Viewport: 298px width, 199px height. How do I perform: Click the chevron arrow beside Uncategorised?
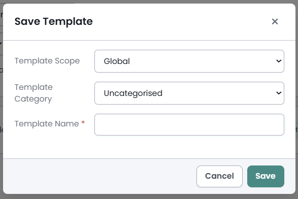tap(279, 93)
